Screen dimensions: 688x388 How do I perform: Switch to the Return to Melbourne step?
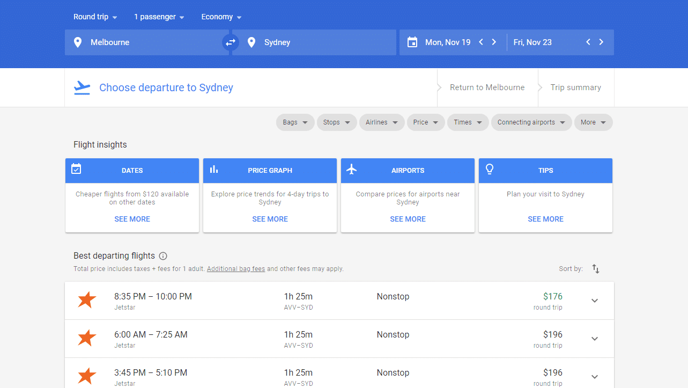(x=487, y=87)
